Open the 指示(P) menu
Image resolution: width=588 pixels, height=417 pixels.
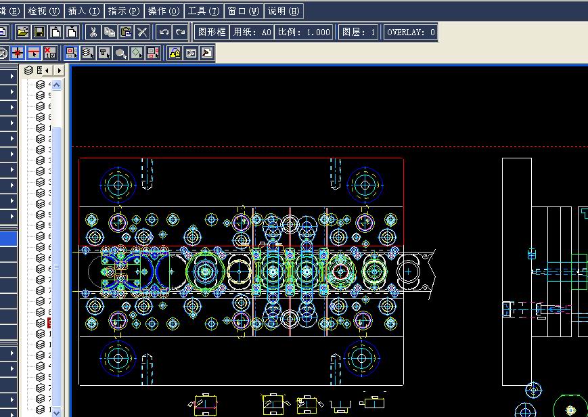[x=124, y=11]
